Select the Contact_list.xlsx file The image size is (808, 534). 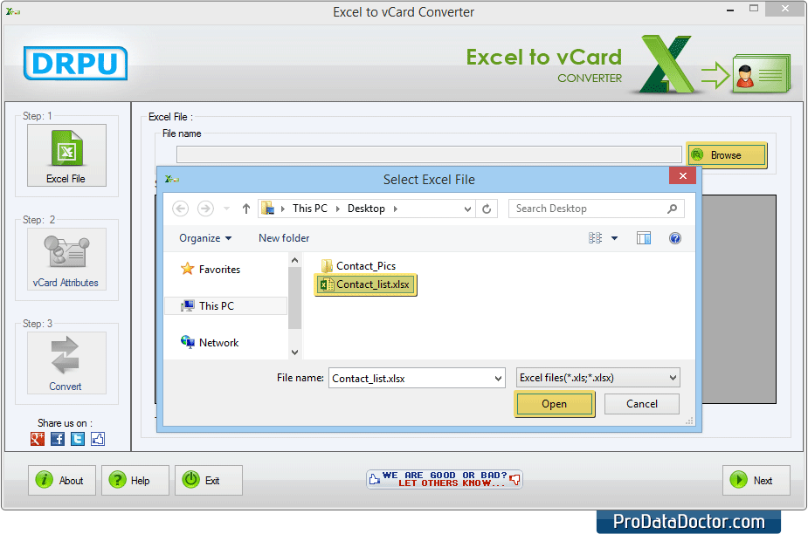click(x=365, y=284)
